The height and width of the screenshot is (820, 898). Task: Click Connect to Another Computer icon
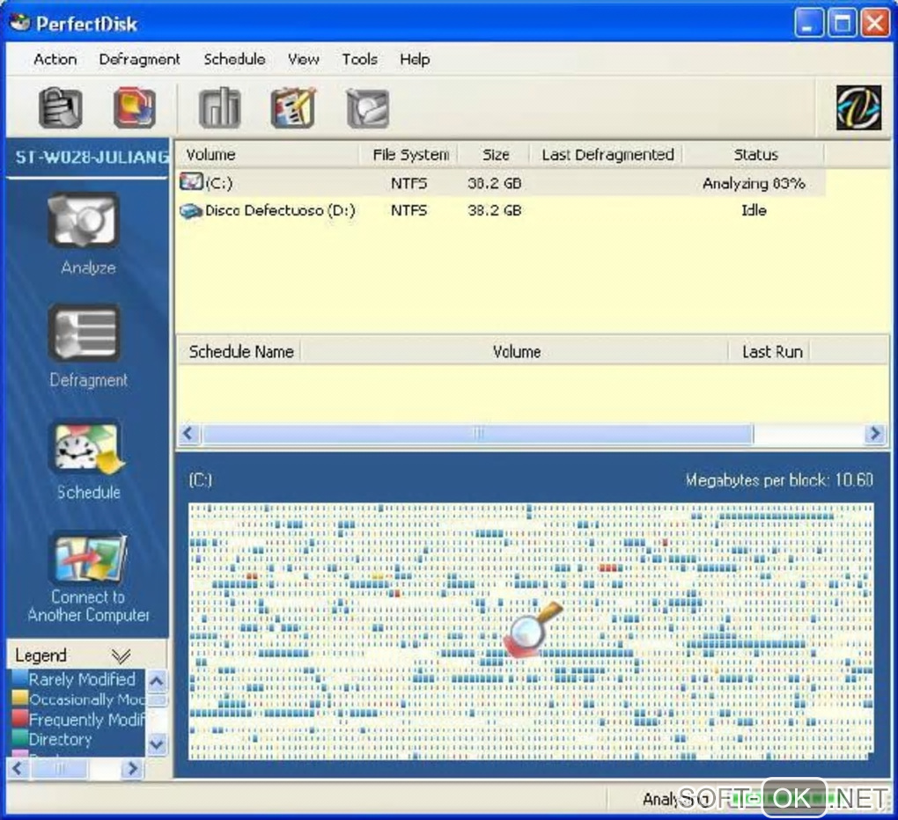tap(88, 558)
